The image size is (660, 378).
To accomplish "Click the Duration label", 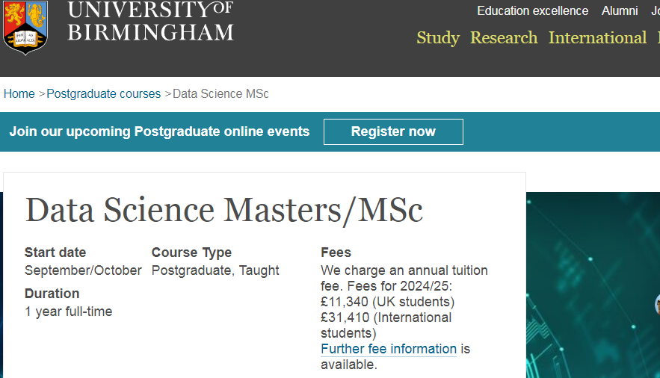I will [x=52, y=294].
